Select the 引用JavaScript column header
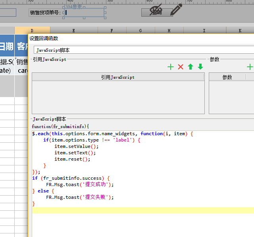The width and height of the screenshot is (254, 237). click(118, 77)
